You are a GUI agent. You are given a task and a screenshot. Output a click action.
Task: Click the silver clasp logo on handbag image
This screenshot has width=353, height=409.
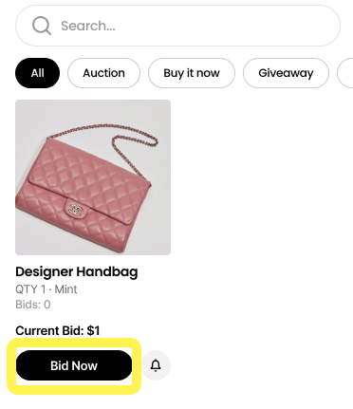[75, 210]
